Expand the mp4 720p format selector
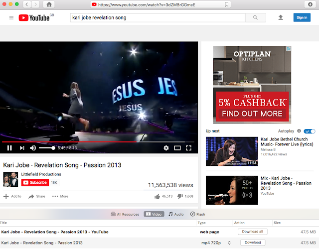This screenshot has height=252, width=319. pyautogui.click(x=229, y=243)
